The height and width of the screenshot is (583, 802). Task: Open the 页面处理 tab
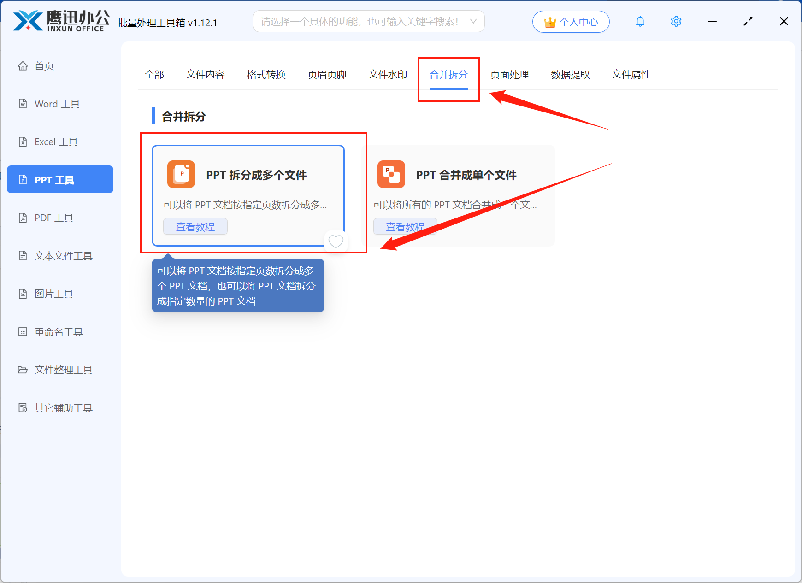pos(509,75)
